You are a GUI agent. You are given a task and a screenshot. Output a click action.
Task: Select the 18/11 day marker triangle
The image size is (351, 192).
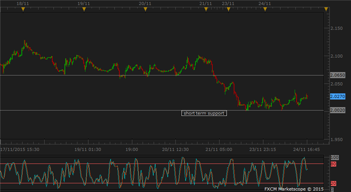point(23,9)
